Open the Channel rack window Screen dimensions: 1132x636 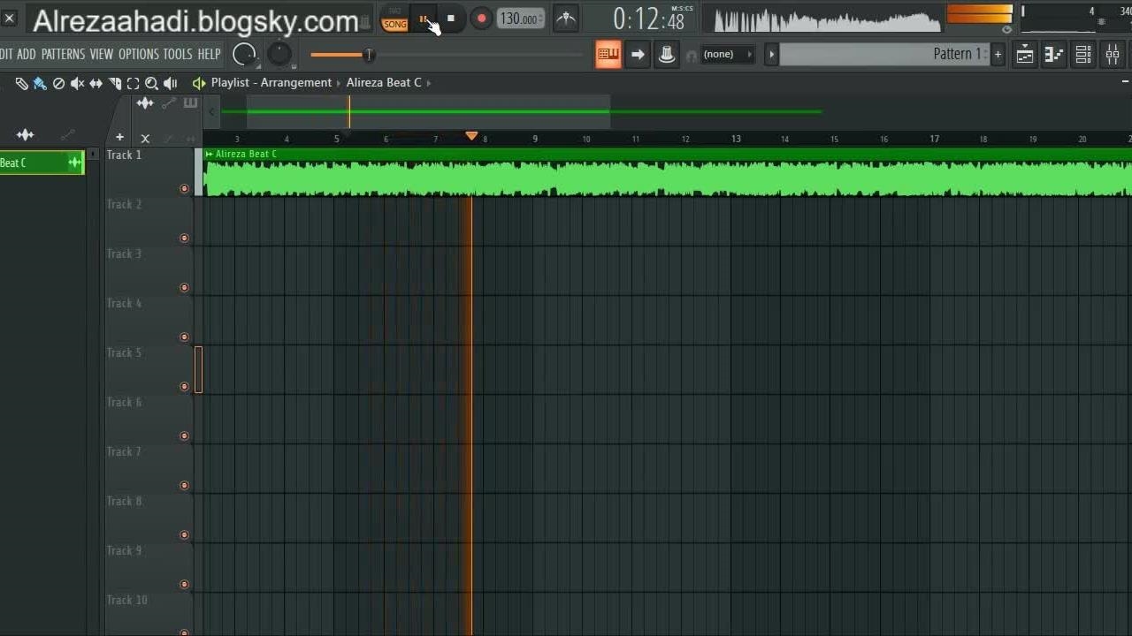[1083, 55]
